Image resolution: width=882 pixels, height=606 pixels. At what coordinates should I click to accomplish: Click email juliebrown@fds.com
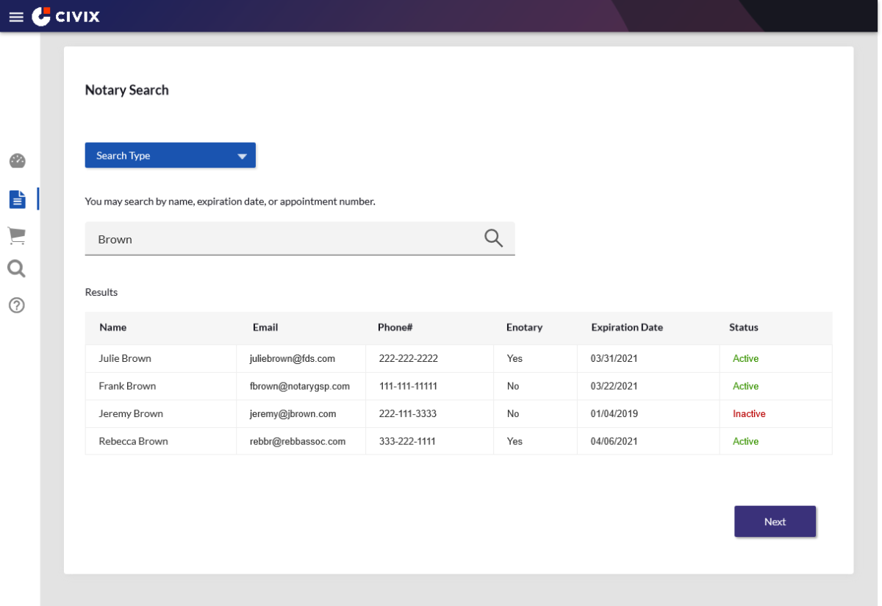coord(292,359)
